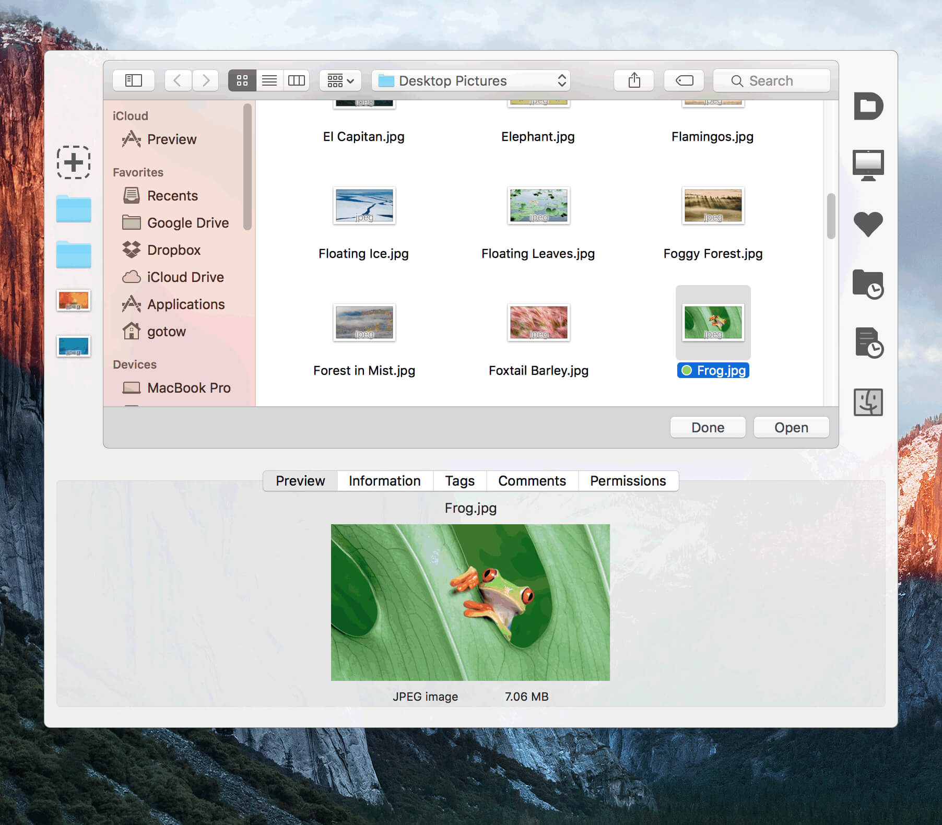
Task: Click the Elephant.jpg file name
Action: (538, 137)
